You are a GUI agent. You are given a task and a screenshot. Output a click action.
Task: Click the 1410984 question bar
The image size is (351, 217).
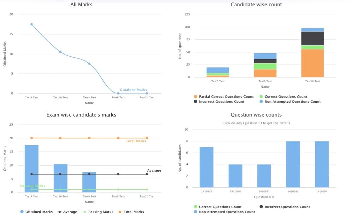click(x=322, y=164)
